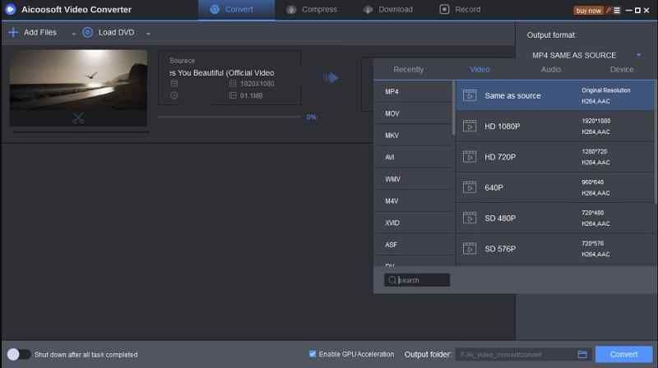Click the duration clock icon in source panel
The width and height of the screenshot is (658, 368).
174,95
